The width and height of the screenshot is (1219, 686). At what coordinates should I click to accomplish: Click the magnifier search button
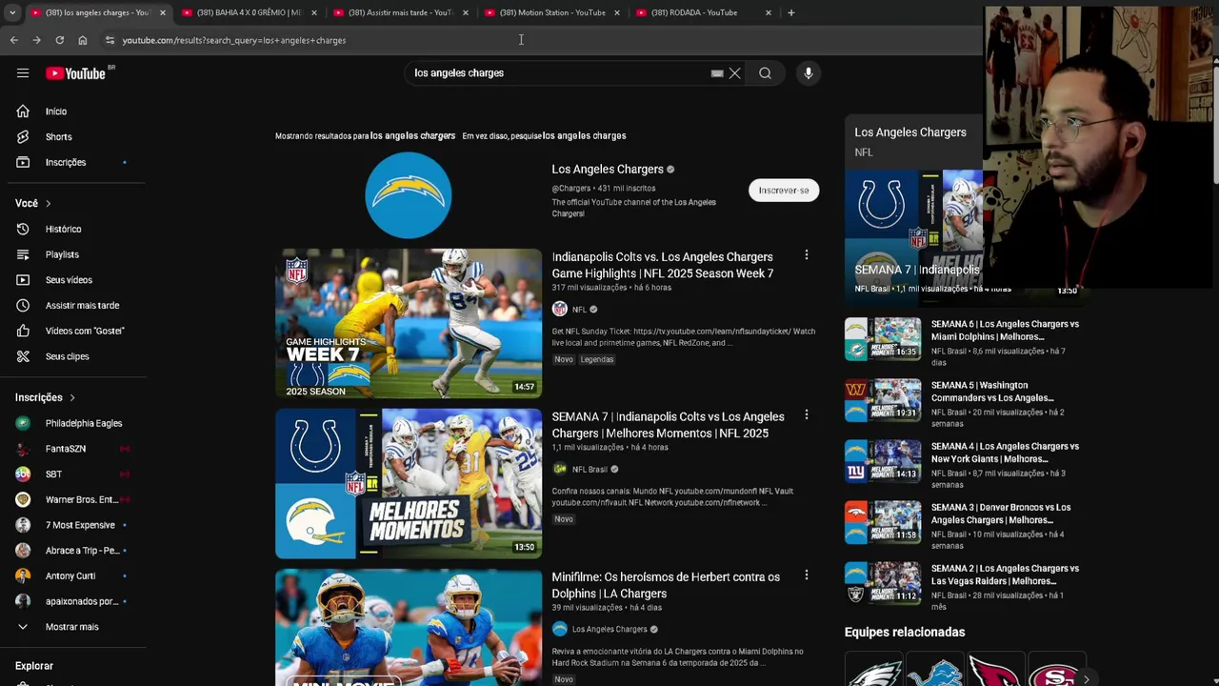tap(765, 73)
